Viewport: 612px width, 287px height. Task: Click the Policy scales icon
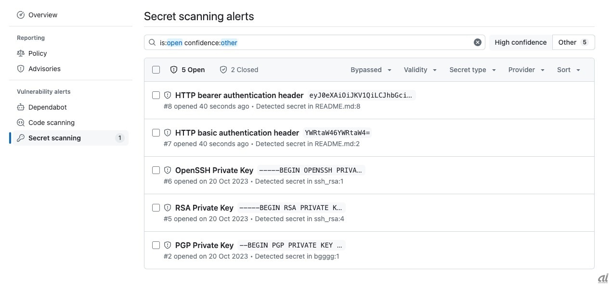point(21,53)
